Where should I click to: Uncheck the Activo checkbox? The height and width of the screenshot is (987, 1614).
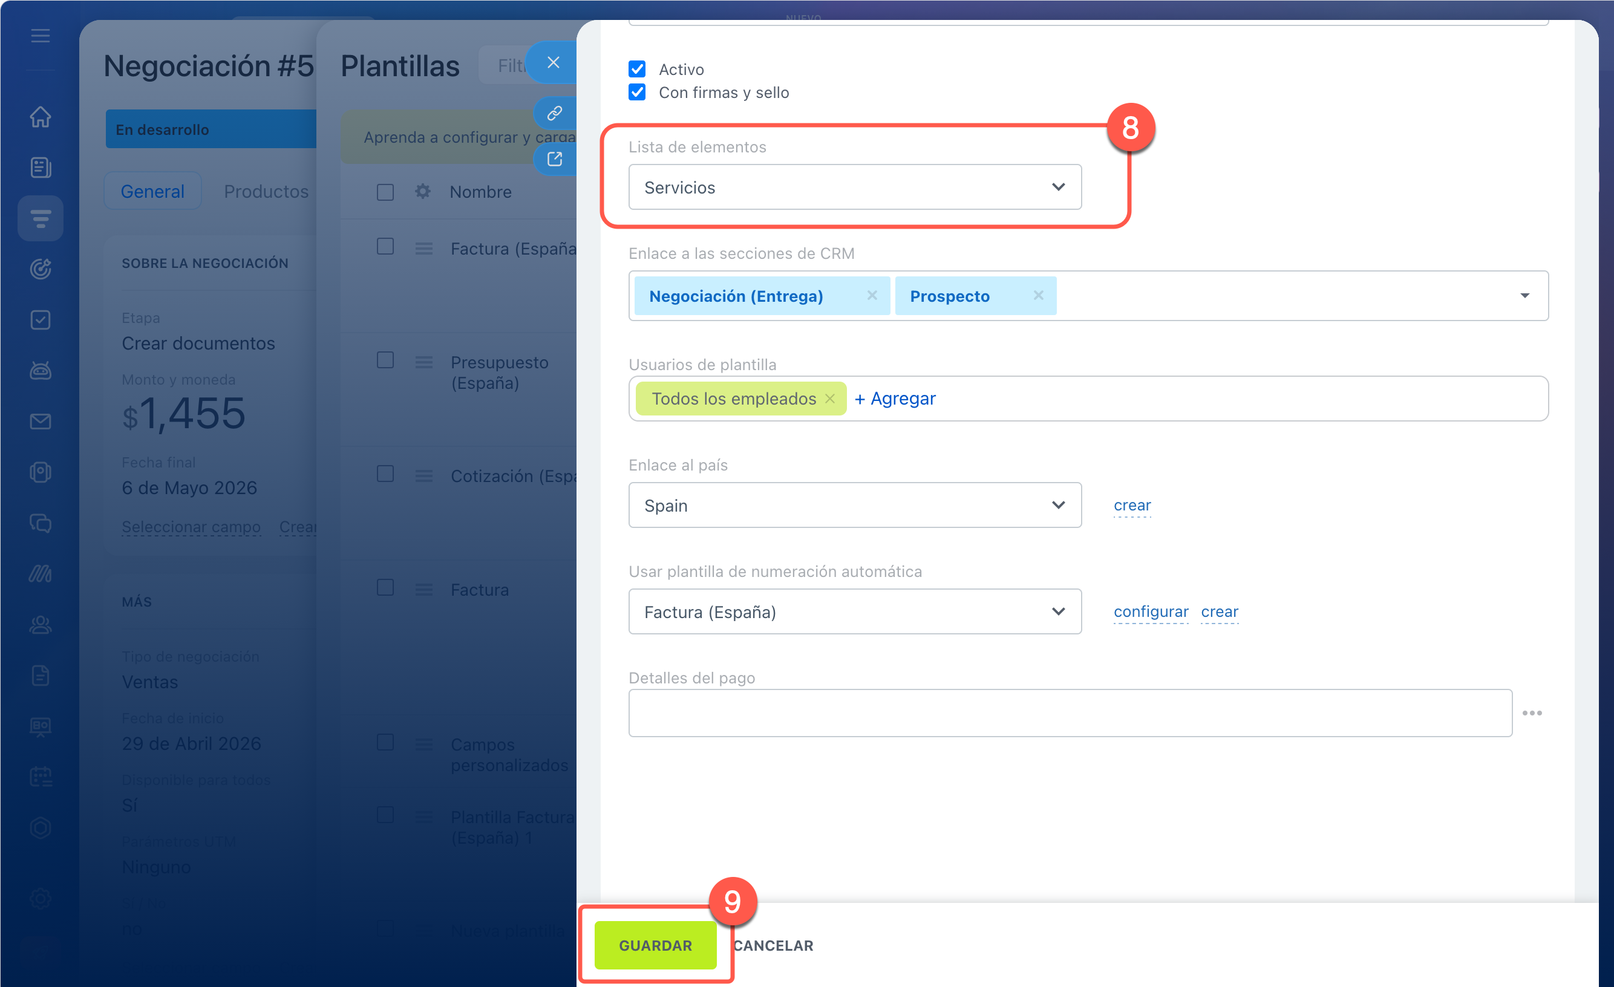coord(636,69)
